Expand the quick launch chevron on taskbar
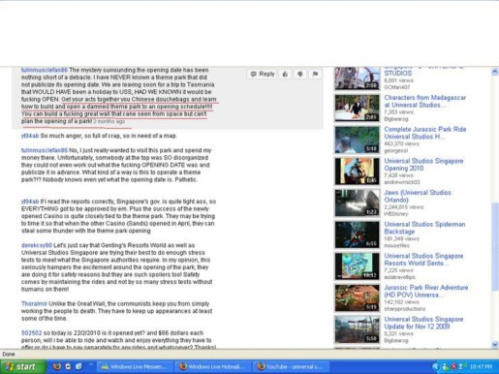Image resolution: width=499 pixels, height=374 pixels. (x=91, y=364)
